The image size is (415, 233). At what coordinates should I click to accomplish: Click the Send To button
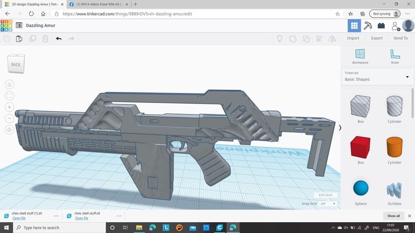400,38
